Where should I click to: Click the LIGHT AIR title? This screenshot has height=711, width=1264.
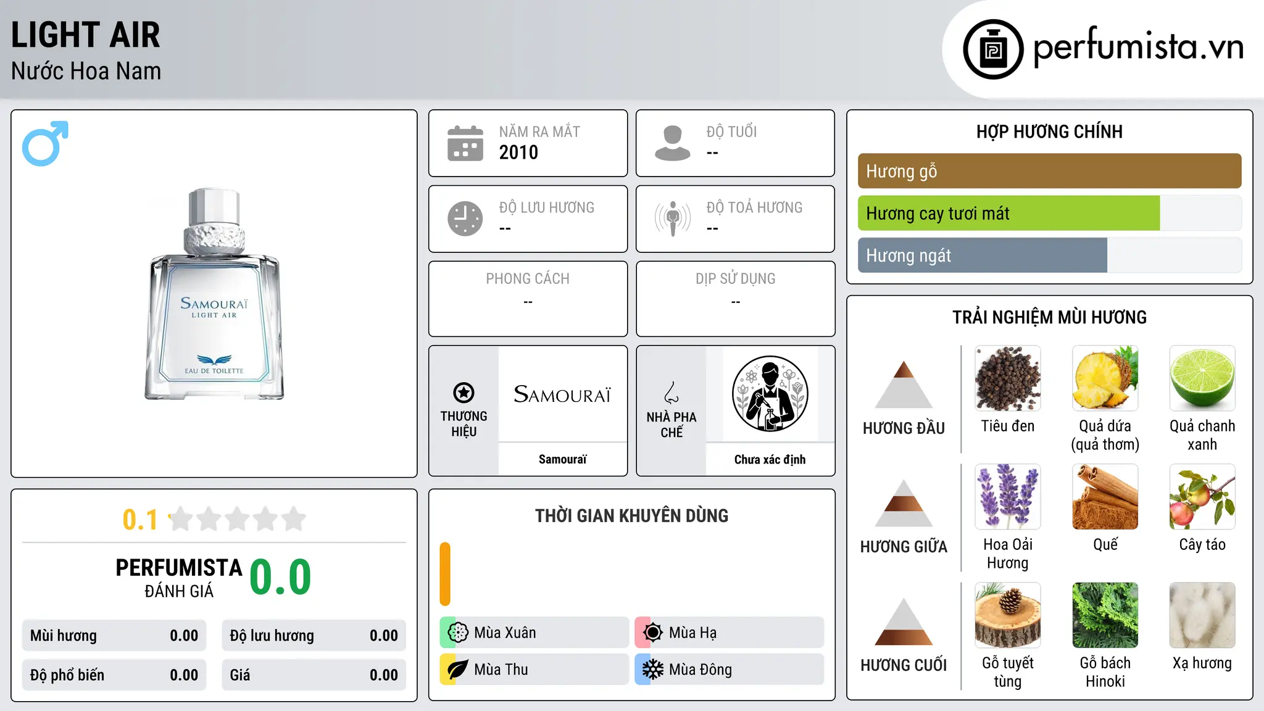tap(86, 35)
